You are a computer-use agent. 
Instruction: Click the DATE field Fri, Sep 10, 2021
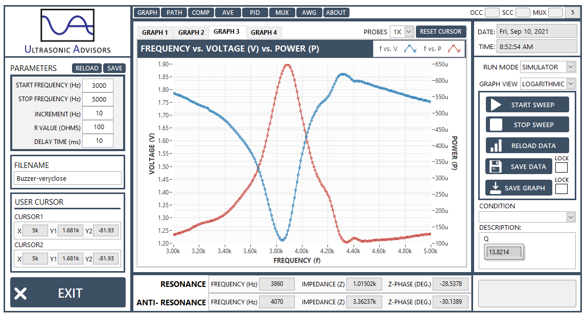pos(536,31)
